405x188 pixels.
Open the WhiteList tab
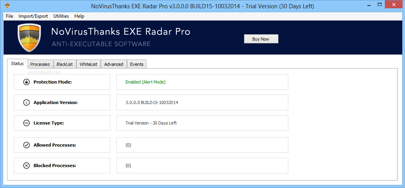point(89,64)
